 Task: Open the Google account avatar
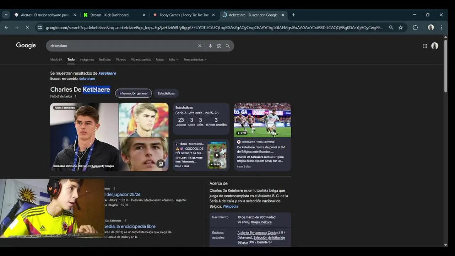pos(435,46)
